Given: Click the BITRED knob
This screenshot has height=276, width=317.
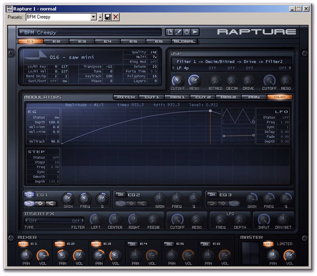Looking at the screenshot, I should tap(215, 81).
